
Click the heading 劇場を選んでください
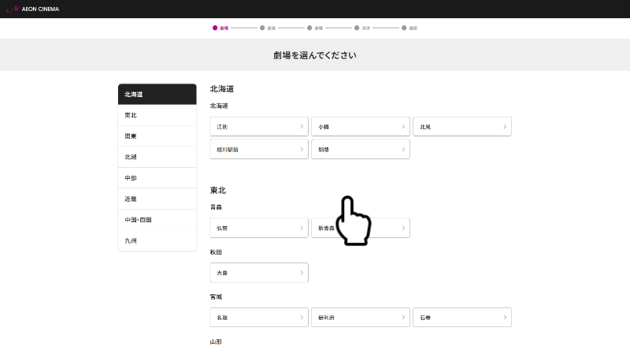[x=314, y=55]
